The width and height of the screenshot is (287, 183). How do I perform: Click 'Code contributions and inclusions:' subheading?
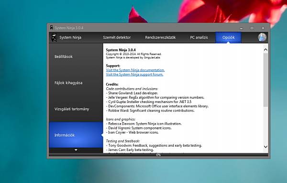132,89
